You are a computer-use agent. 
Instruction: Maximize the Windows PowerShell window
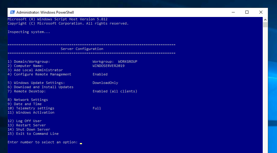click(247, 12)
